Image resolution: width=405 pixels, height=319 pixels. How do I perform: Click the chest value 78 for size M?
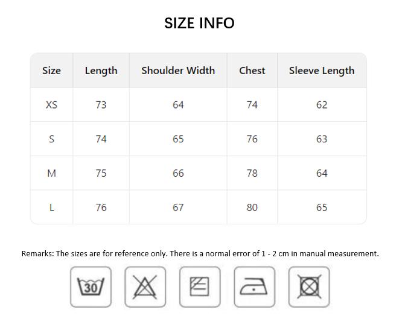coord(252,173)
